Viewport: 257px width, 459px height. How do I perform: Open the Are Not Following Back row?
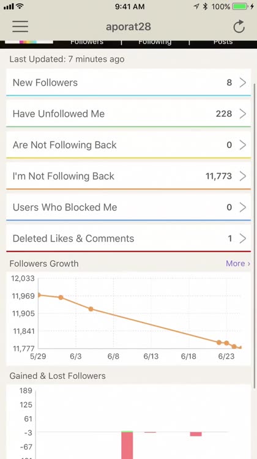pos(128,145)
